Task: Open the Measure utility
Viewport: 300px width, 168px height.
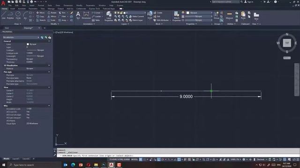Action: [229, 15]
